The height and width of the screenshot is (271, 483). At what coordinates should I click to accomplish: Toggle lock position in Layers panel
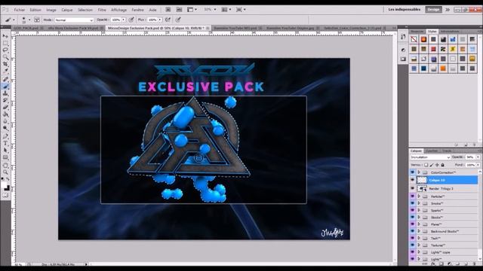click(437, 165)
